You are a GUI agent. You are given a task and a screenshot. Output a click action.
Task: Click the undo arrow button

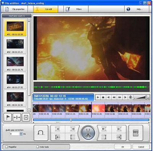pos(41,133)
